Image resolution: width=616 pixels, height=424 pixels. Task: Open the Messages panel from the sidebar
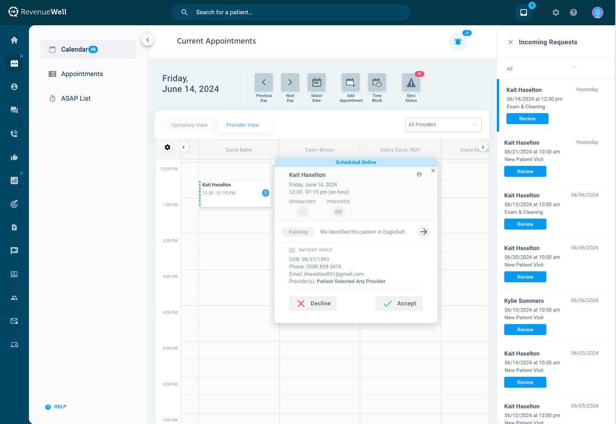click(x=14, y=110)
